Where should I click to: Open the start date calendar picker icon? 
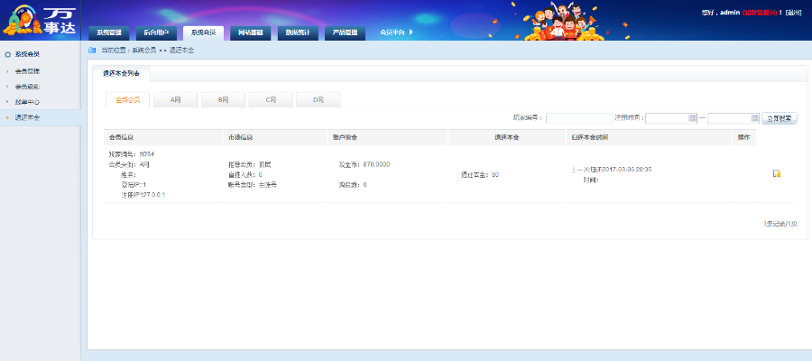pyautogui.click(x=692, y=118)
